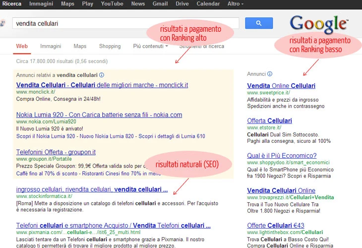Follow the Nuovo Nokia Lumia 820 sitelink
Viewport: 362px width, 248px height.
pyautogui.click(x=107, y=136)
